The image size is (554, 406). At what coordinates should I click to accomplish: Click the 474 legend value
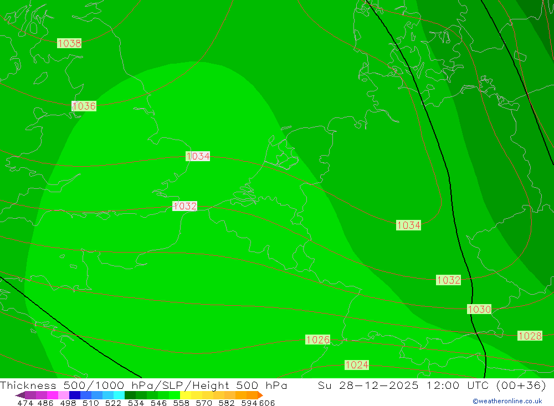click(25, 403)
